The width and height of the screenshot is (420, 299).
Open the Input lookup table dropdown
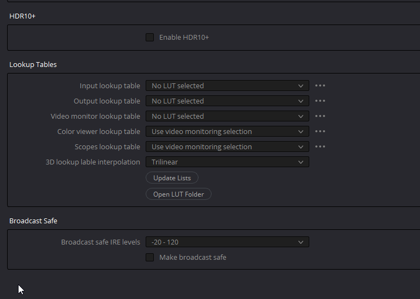[x=227, y=86]
